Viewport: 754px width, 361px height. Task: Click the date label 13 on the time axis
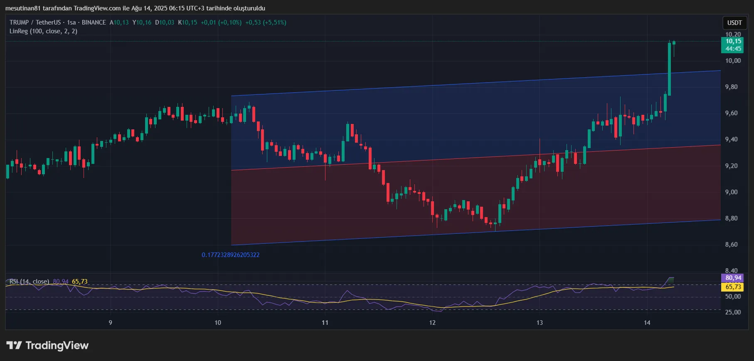pyautogui.click(x=540, y=323)
